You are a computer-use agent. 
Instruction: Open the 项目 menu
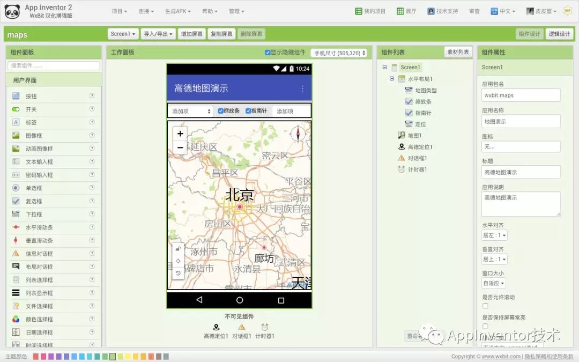click(x=119, y=11)
